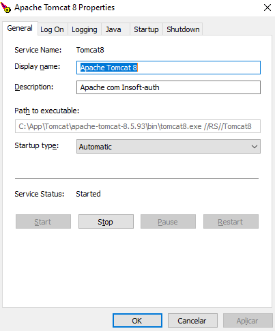Click the Display name label
The height and width of the screenshot is (331, 275).
(x=38, y=66)
